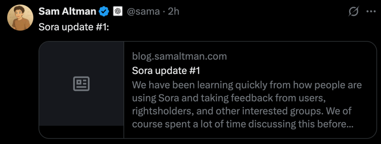381x144 pixels.
Task: Open Grok actions slashed-circle icon
Action: 353,12
